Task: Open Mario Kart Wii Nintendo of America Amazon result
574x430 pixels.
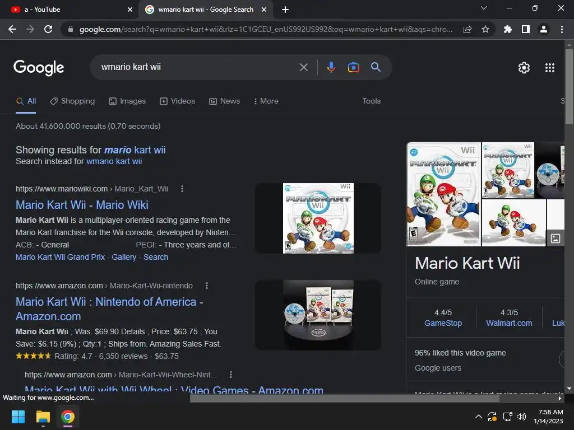Action: pos(109,309)
